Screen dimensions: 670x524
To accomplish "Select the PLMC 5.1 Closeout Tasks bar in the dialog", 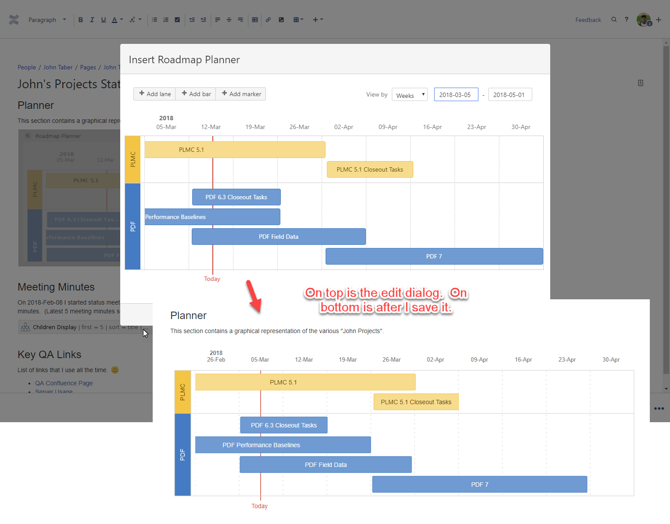I will point(370,169).
